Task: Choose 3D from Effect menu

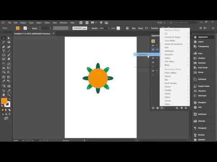Action: [x=175, y=34]
